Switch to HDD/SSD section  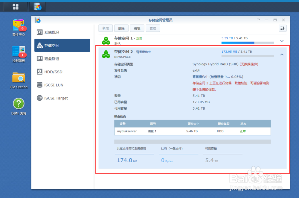62,72
